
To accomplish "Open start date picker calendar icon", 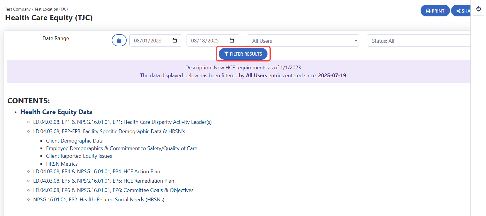I will (175, 41).
